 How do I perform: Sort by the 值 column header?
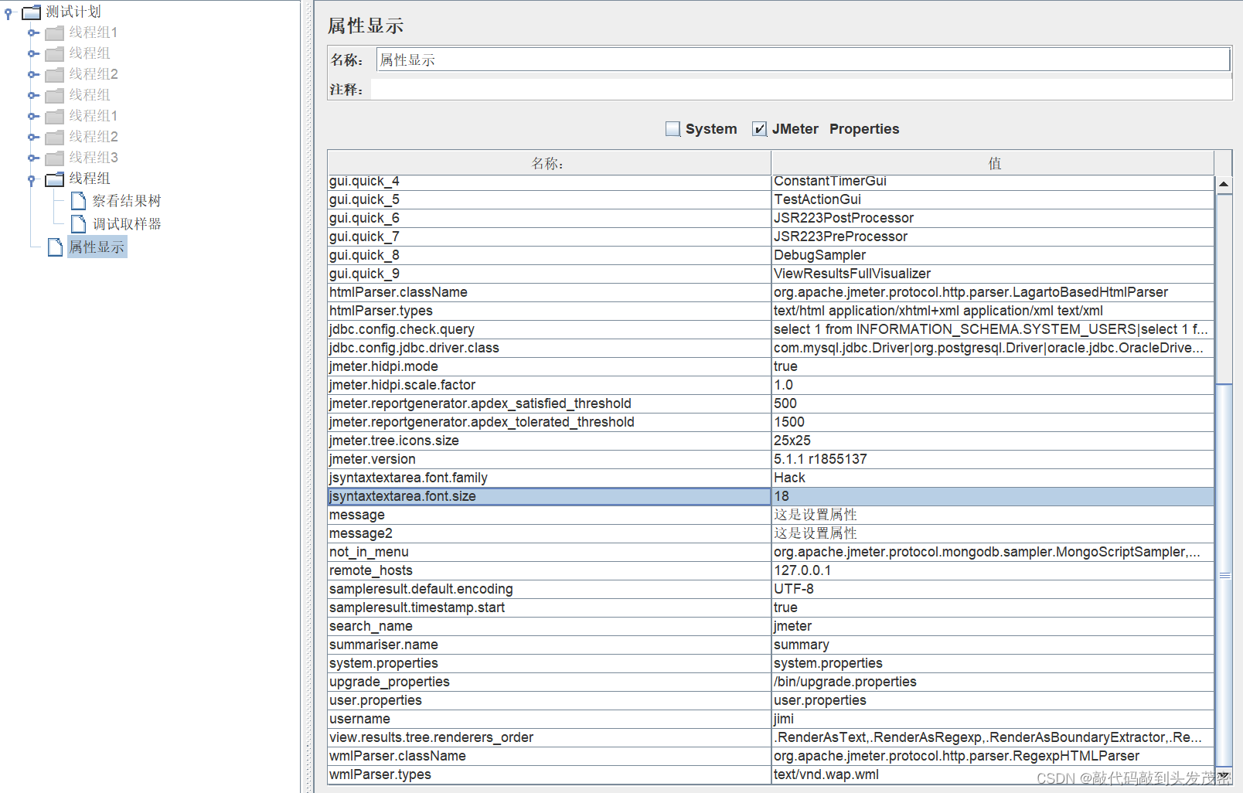(993, 163)
